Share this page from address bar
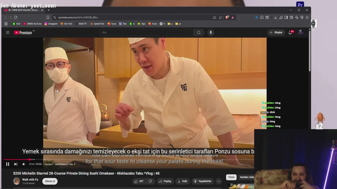The width and height of the screenshot is (337, 189). click(x=220, y=17)
